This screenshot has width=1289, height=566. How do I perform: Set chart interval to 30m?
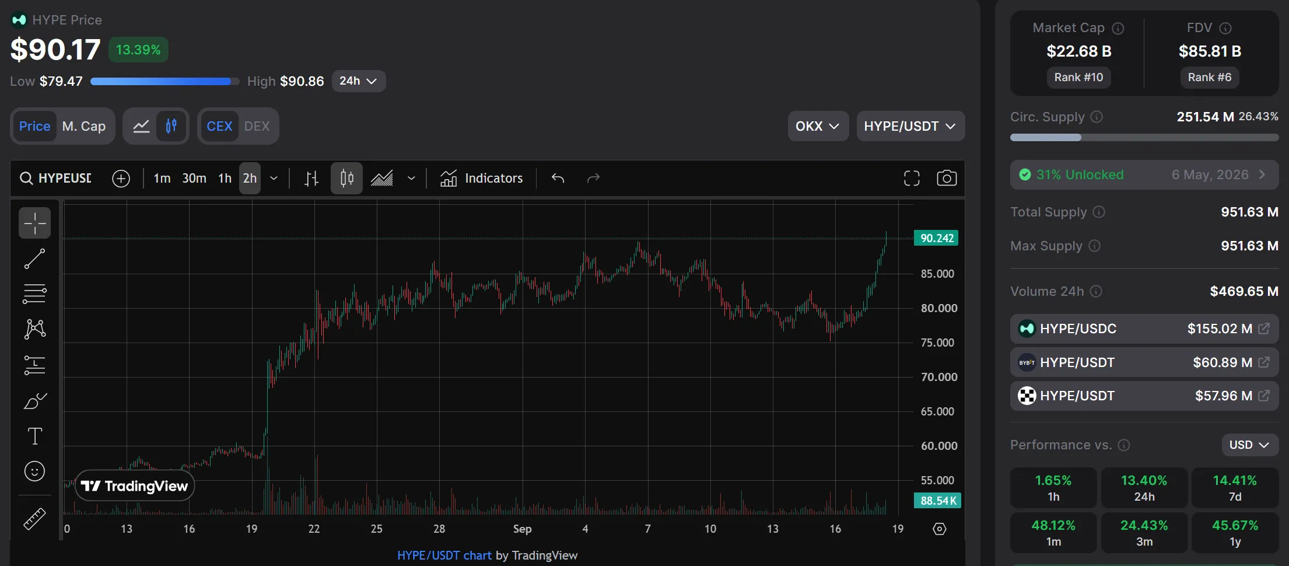[x=194, y=179]
